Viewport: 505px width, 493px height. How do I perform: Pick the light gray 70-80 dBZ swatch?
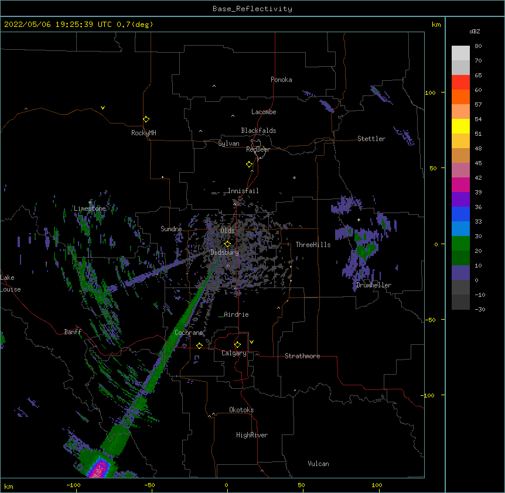click(x=460, y=53)
